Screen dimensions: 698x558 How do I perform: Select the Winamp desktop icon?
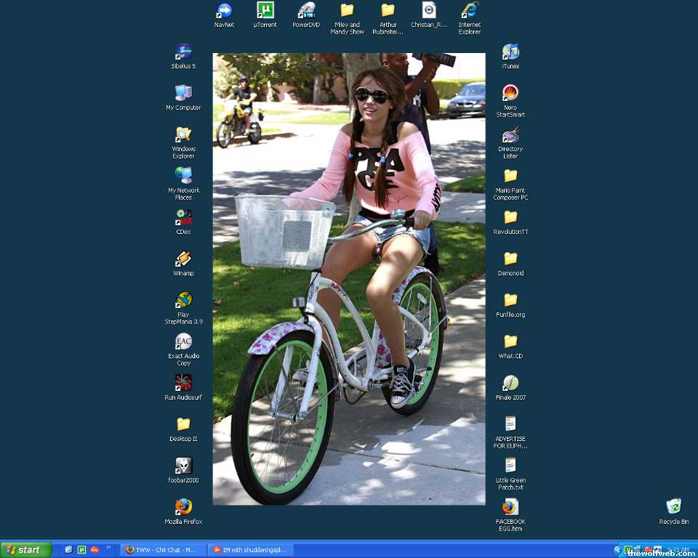point(183,259)
